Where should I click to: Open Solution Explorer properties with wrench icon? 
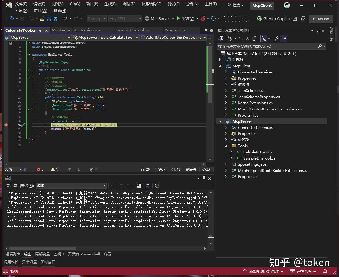coord(276,38)
